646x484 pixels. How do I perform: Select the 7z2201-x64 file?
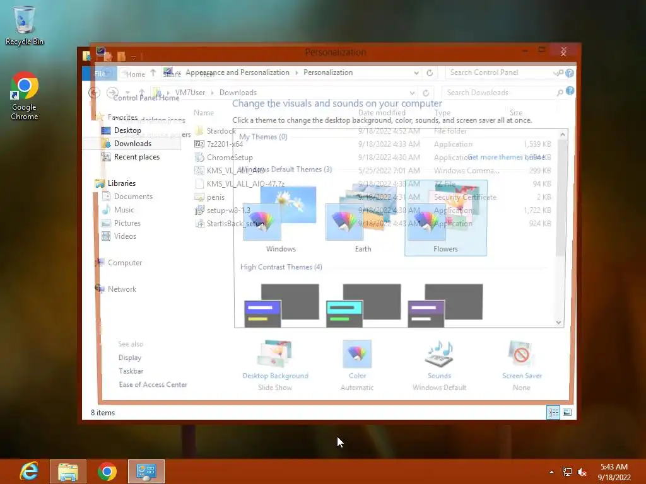pyautogui.click(x=225, y=144)
